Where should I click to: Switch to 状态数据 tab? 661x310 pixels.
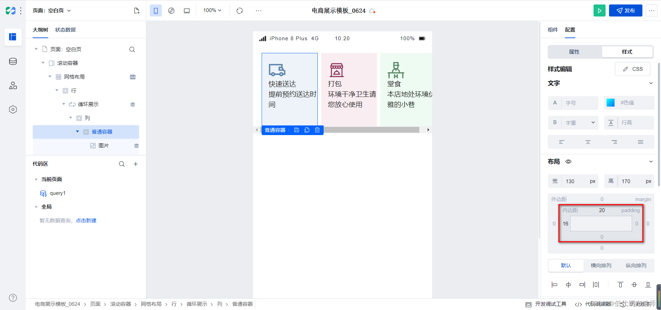65,30
